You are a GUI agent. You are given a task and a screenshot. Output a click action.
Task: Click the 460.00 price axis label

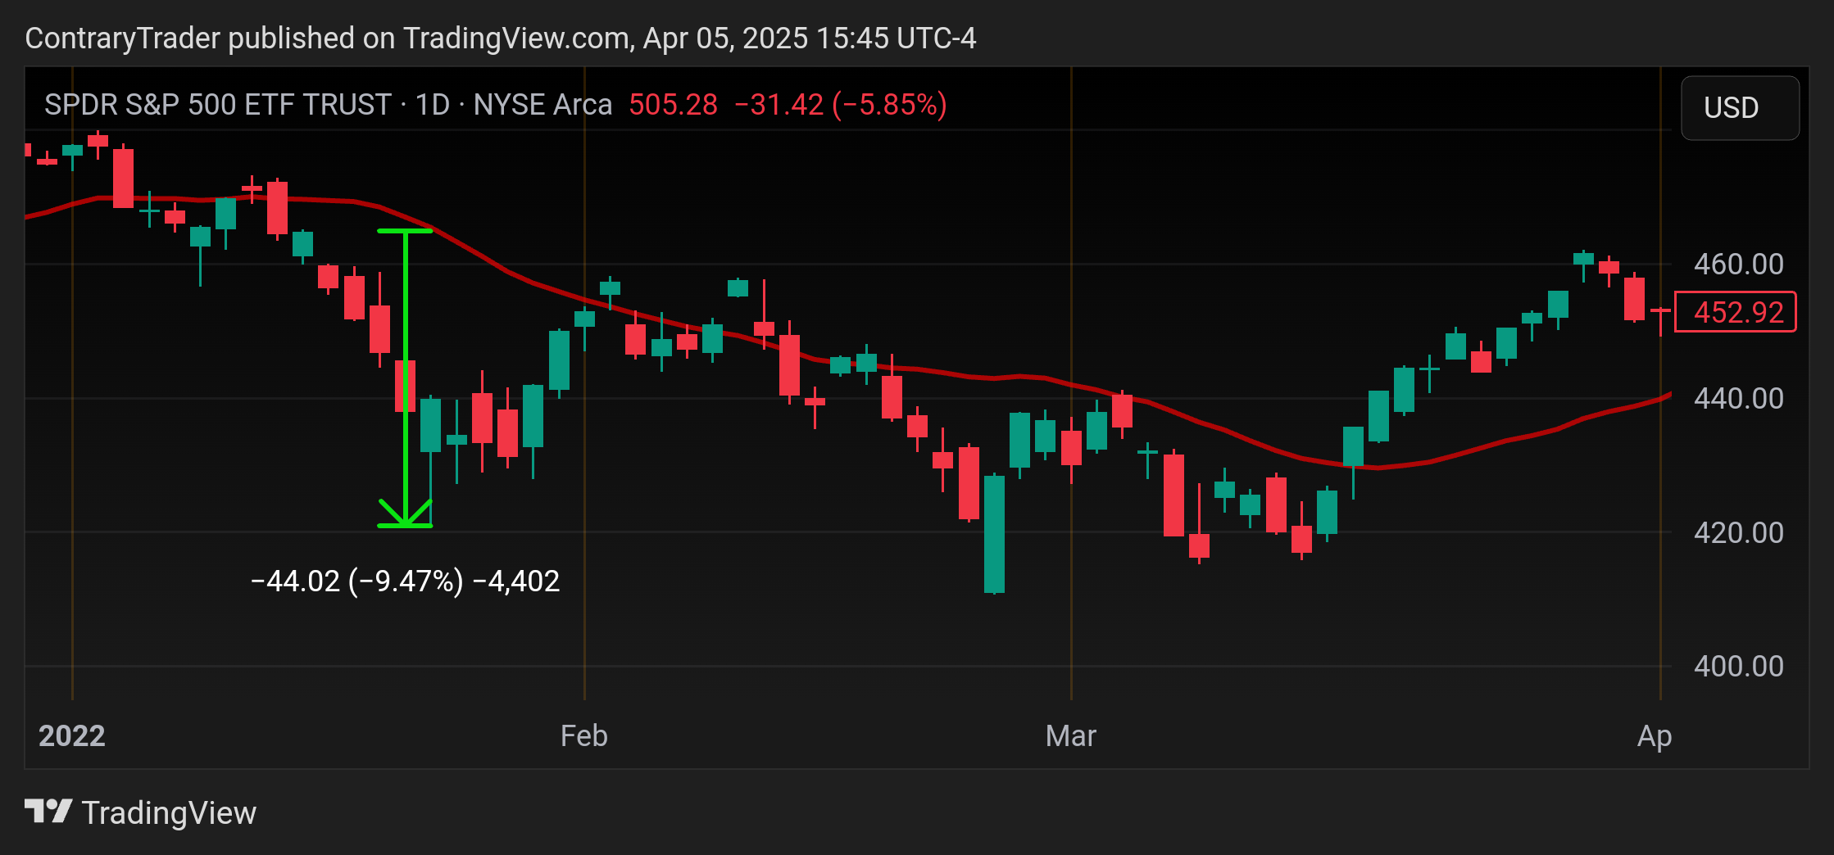coord(1738,265)
